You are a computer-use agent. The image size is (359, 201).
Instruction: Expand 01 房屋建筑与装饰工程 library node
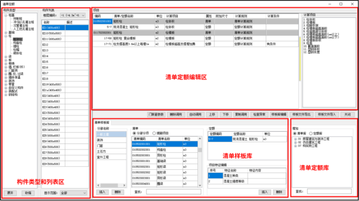pos(295,139)
